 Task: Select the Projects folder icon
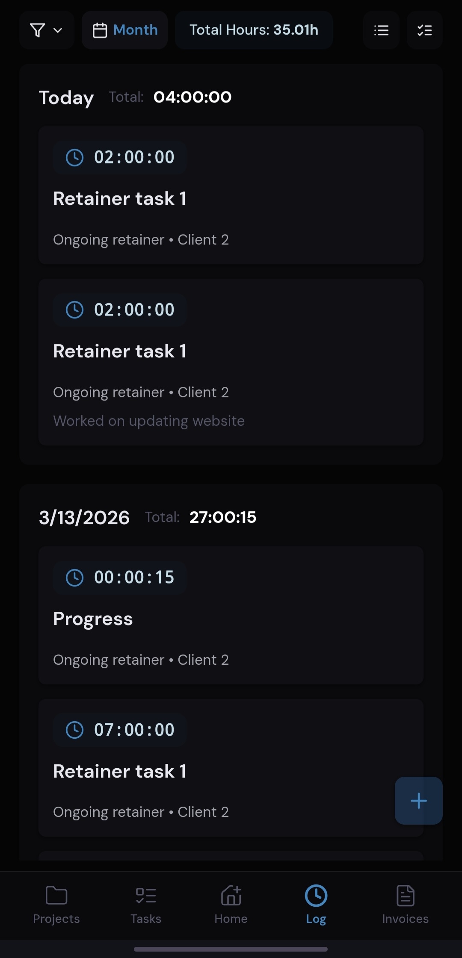click(56, 896)
